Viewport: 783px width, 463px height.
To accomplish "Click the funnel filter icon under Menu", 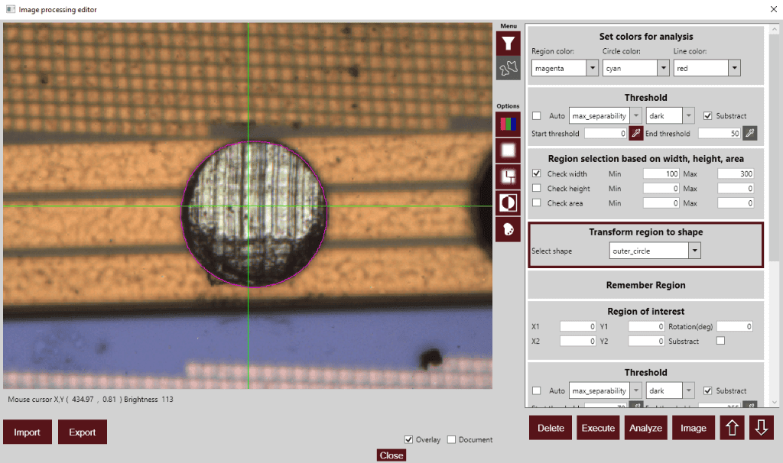I will pyautogui.click(x=508, y=43).
